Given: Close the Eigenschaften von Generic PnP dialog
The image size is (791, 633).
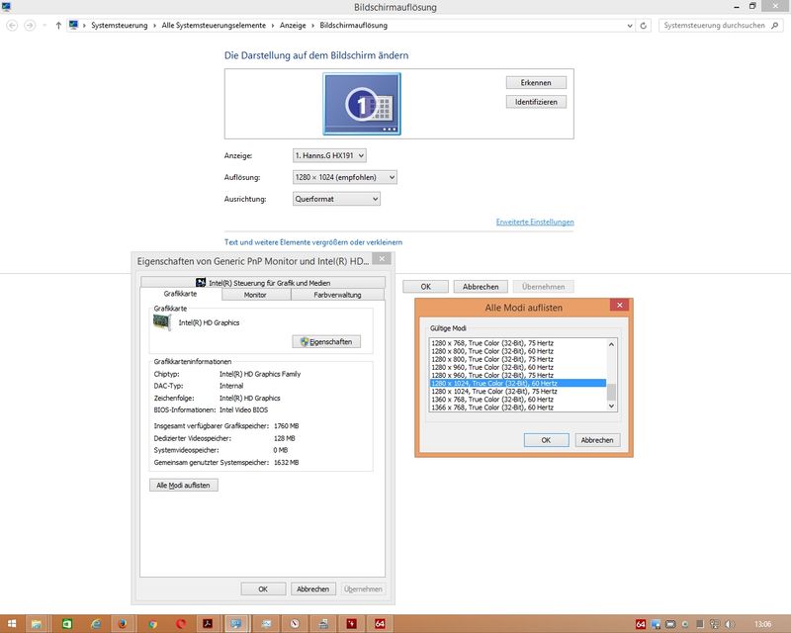Looking at the screenshot, I should coord(382,259).
